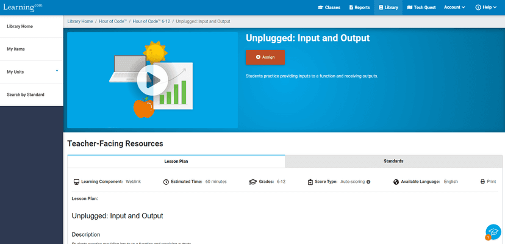505x244 pixels.
Task: Click the Learning Component monitor icon
Action: click(76, 182)
